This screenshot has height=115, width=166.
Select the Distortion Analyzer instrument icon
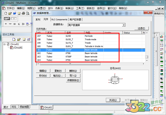162,83
